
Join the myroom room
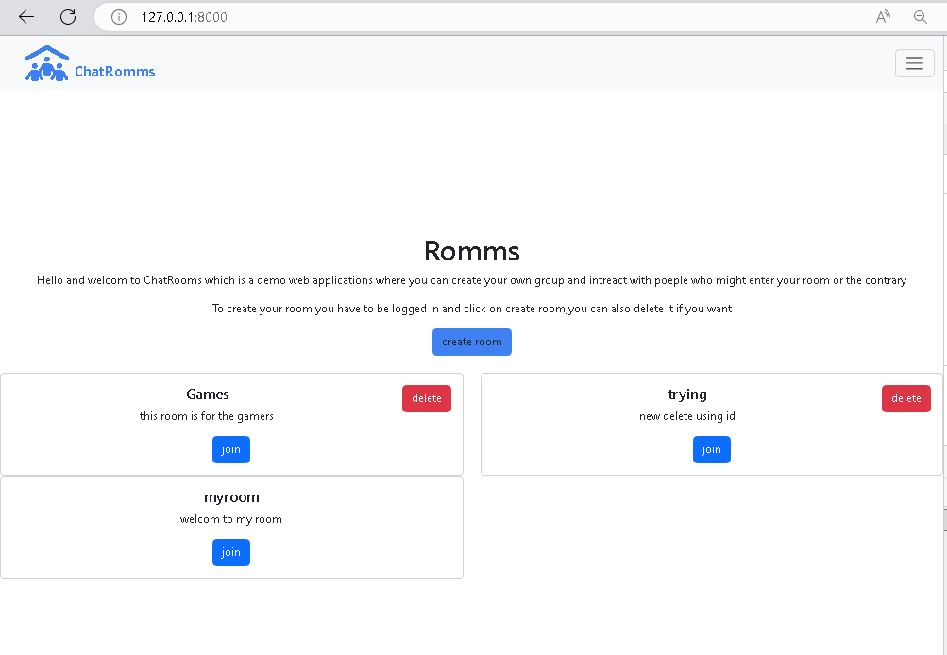pyautogui.click(x=231, y=552)
